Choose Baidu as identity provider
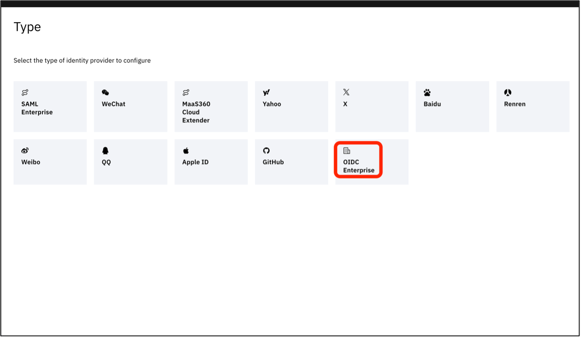Viewport: 582px width, 338px height. click(452, 106)
